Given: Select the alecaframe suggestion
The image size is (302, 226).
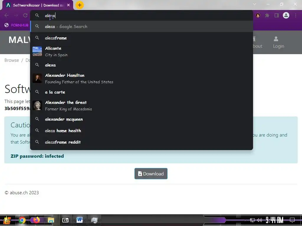Looking at the screenshot, I should 142,38.
